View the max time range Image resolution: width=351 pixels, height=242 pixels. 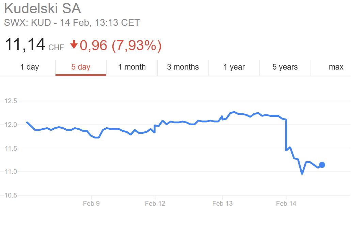[x=336, y=67]
